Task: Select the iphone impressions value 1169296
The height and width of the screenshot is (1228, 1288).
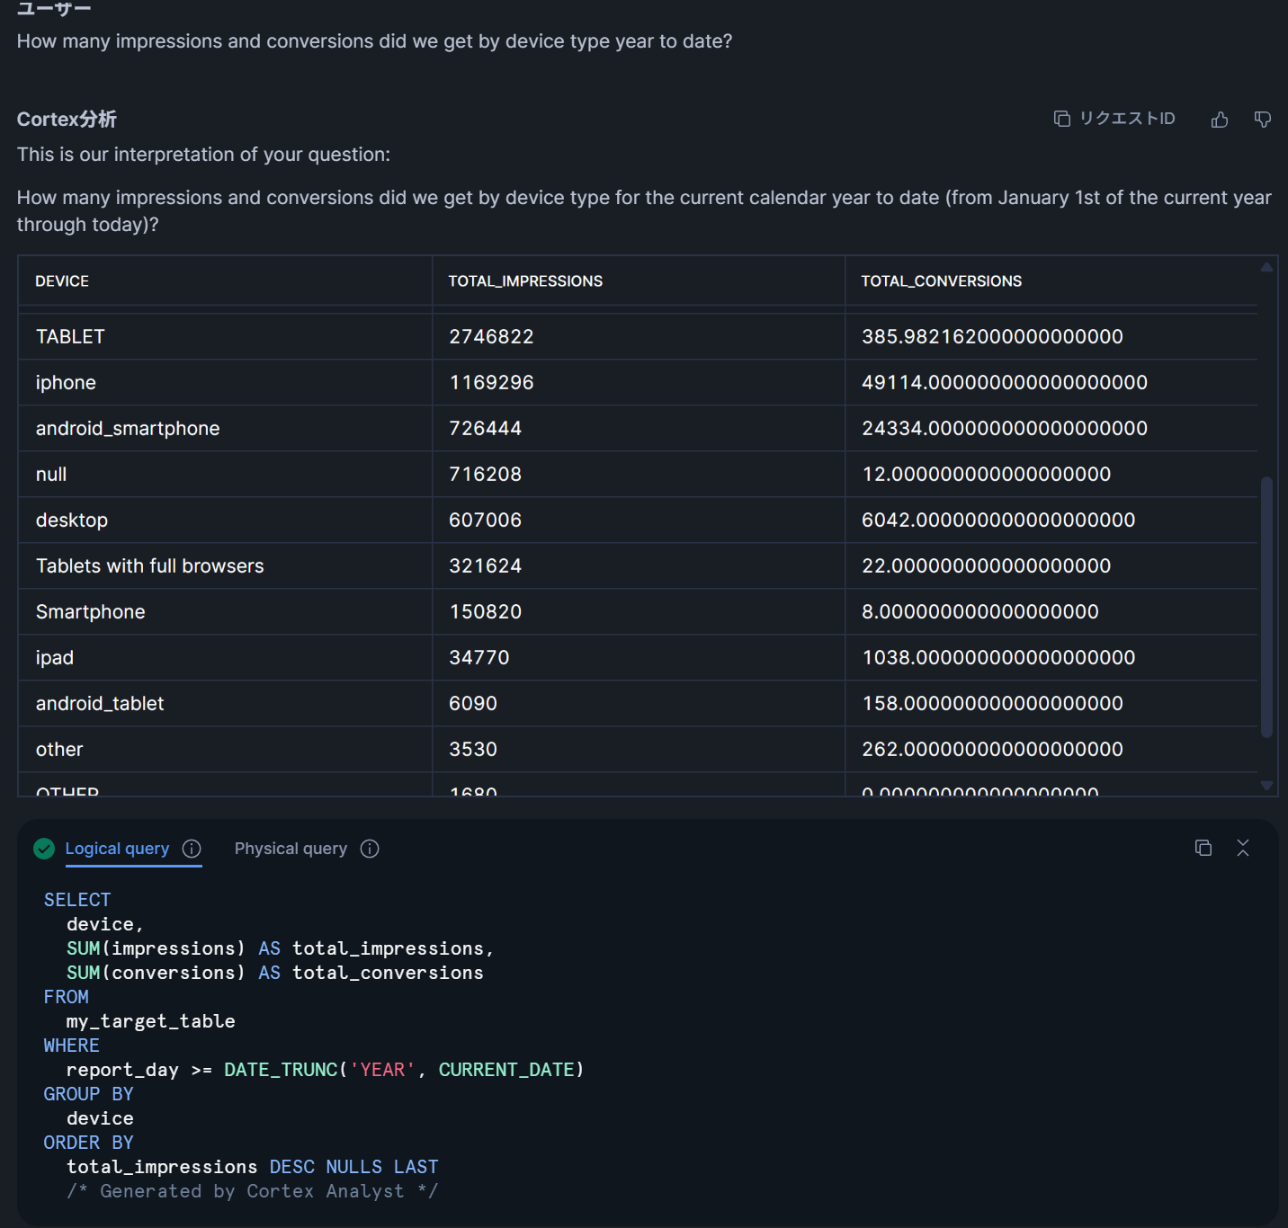Action: tap(491, 382)
